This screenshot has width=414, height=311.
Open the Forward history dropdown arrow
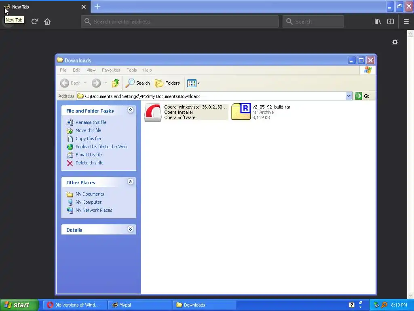click(x=106, y=83)
